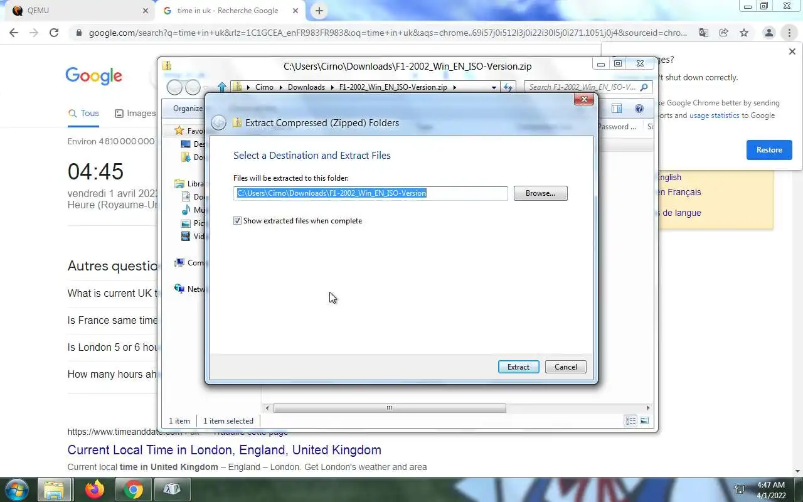Click the destination folder path field
This screenshot has width=803, height=502.
371,193
